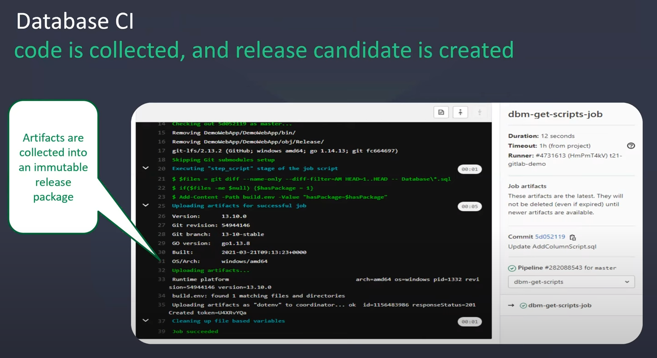This screenshot has height=358, width=657.
Task: Click the Update AddColumnScript.sql commit message
Action: [552, 247]
